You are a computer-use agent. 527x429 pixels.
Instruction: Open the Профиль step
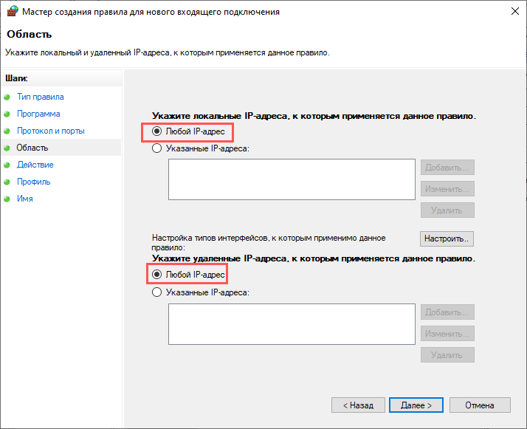click(x=34, y=182)
